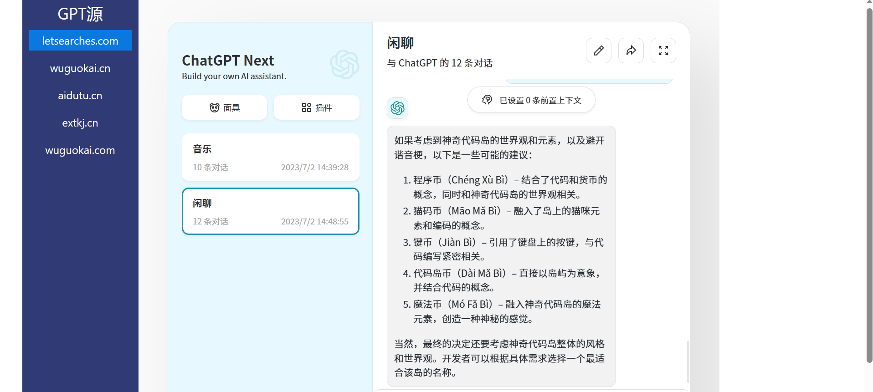Click the timestamp 2023/7/2 14:39:28
The image size is (873, 392).
point(314,167)
